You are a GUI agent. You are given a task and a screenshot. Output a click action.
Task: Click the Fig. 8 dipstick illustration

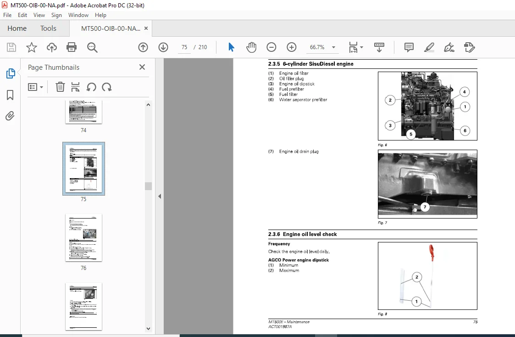pos(427,276)
